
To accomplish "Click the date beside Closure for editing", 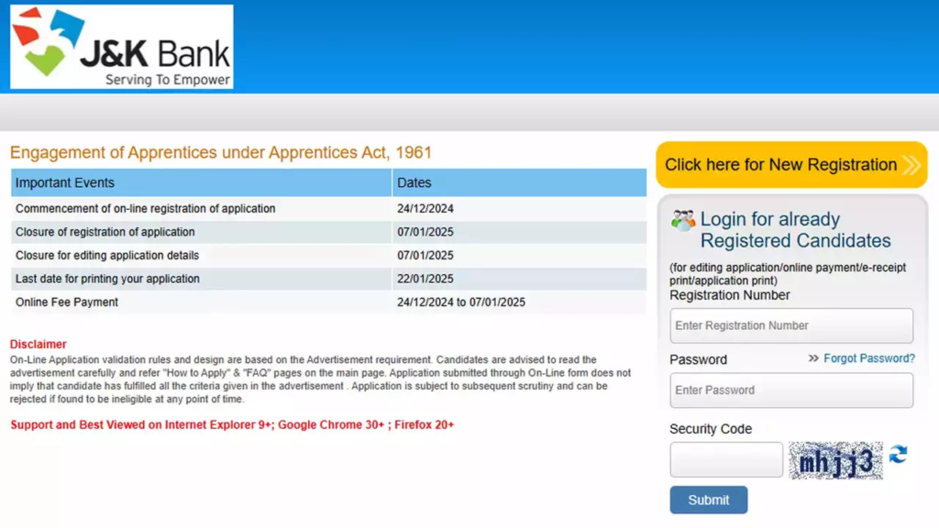I will pos(425,256).
